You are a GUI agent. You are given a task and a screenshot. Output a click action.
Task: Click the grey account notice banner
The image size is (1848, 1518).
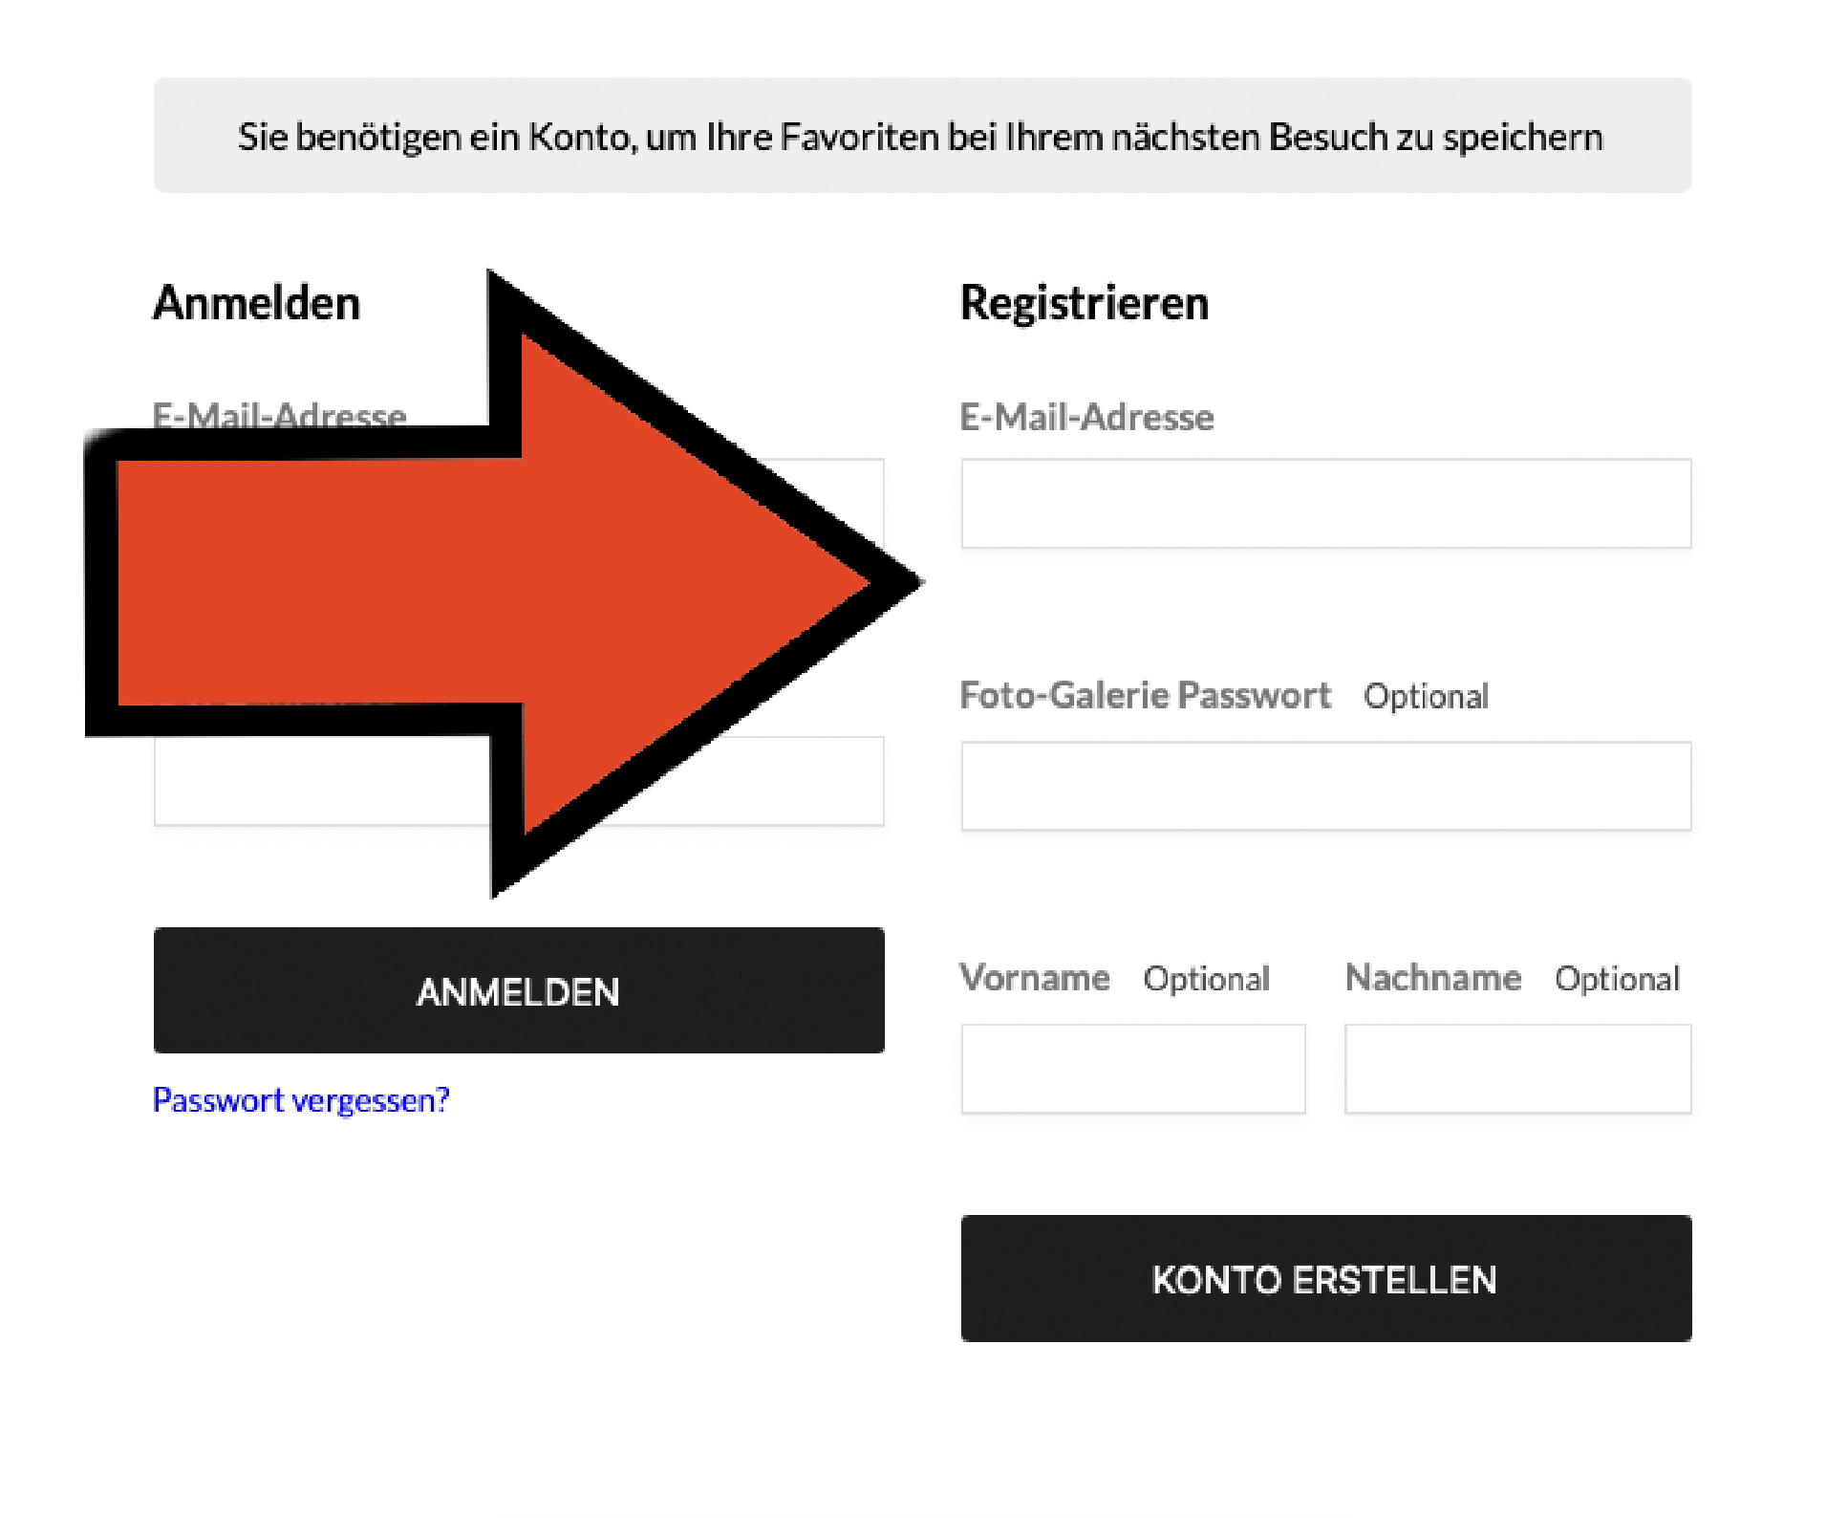coord(922,136)
